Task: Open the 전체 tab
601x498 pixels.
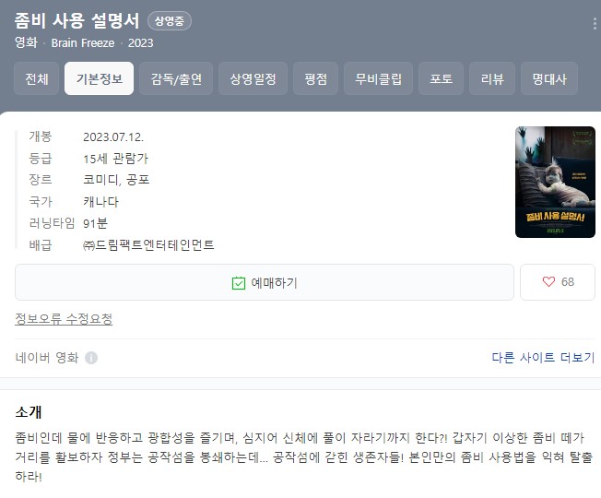Action: pos(37,78)
